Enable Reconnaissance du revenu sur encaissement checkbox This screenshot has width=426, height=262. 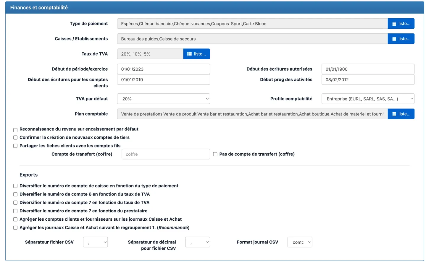(x=15, y=130)
